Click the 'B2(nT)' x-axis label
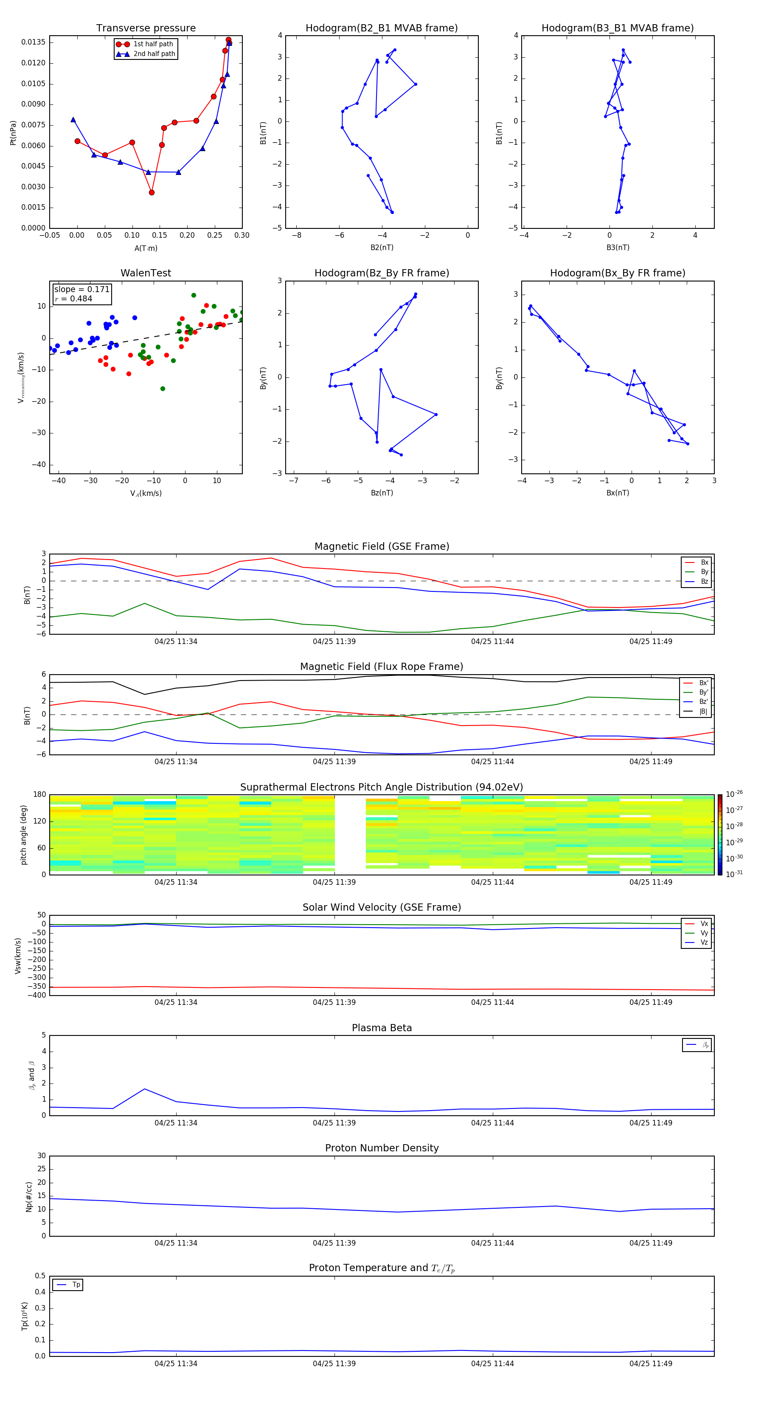The width and height of the screenshot is (764, 1401). tap(382, 248)
